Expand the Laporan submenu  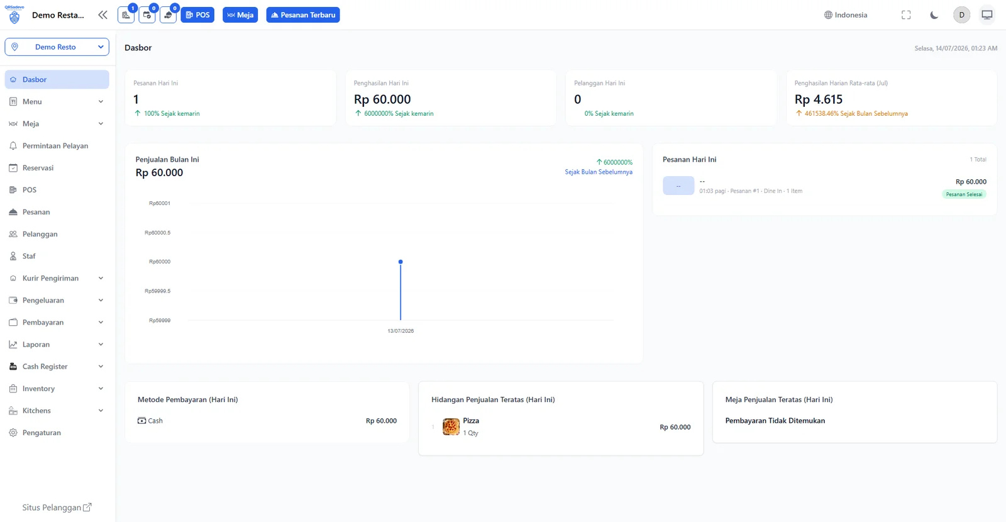point(57,345)
